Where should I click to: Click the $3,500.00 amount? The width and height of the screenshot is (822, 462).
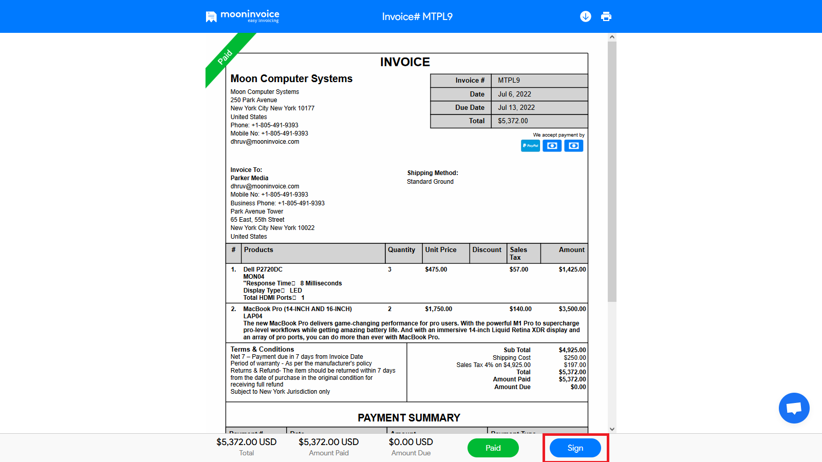(572, 309)
